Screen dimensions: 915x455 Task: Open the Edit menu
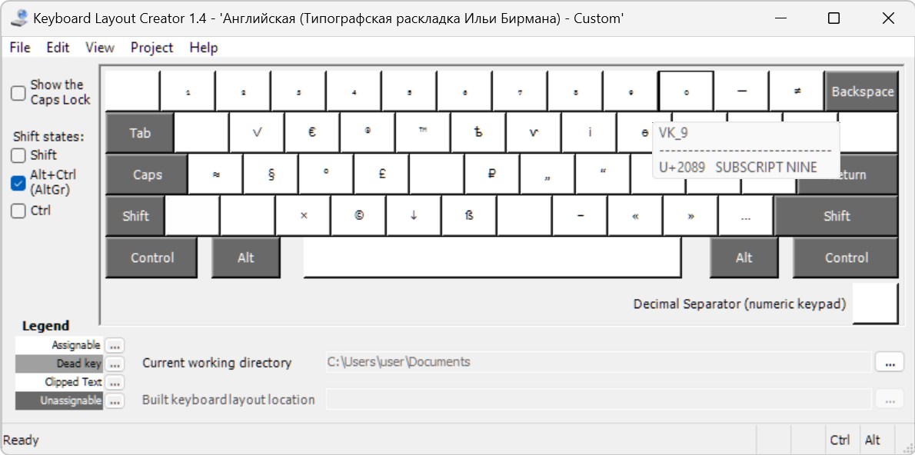[58, 48]
